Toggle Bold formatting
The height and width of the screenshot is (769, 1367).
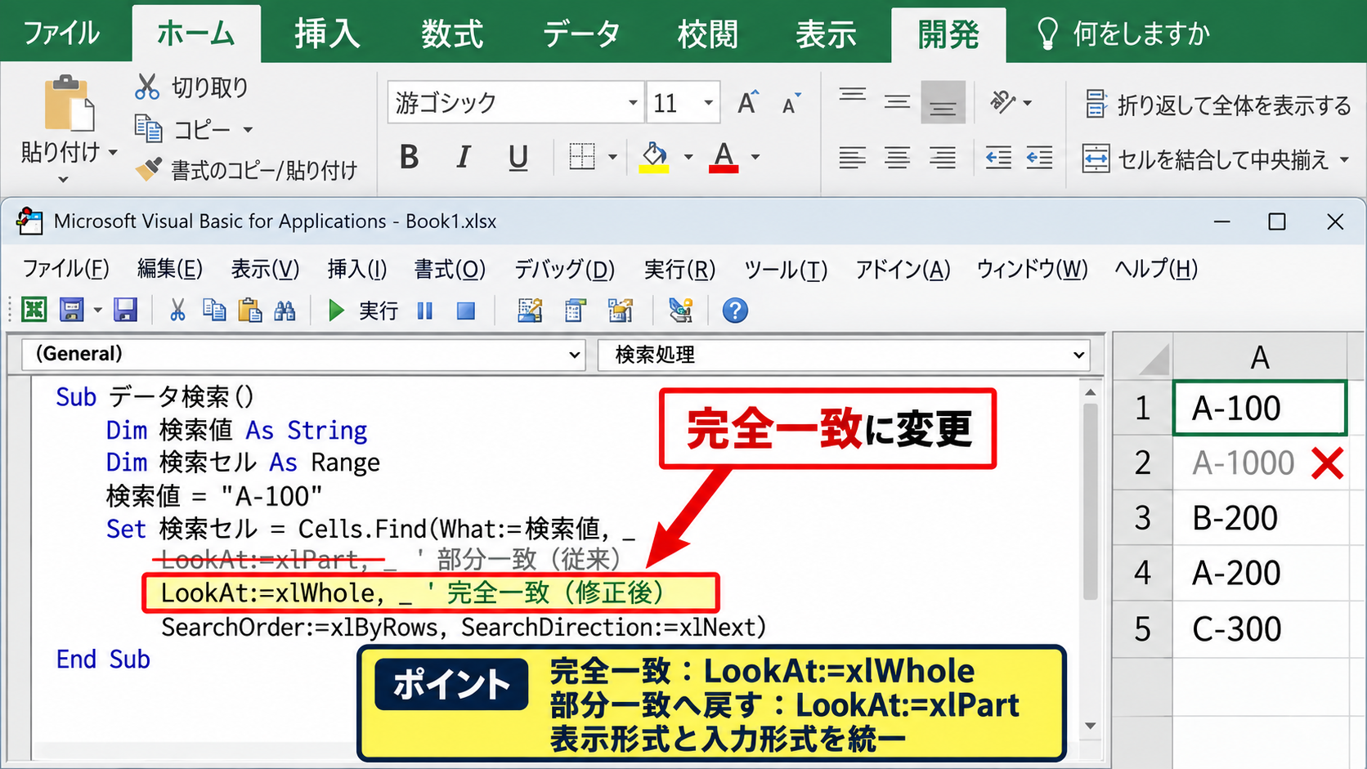(x=409, y=156)
